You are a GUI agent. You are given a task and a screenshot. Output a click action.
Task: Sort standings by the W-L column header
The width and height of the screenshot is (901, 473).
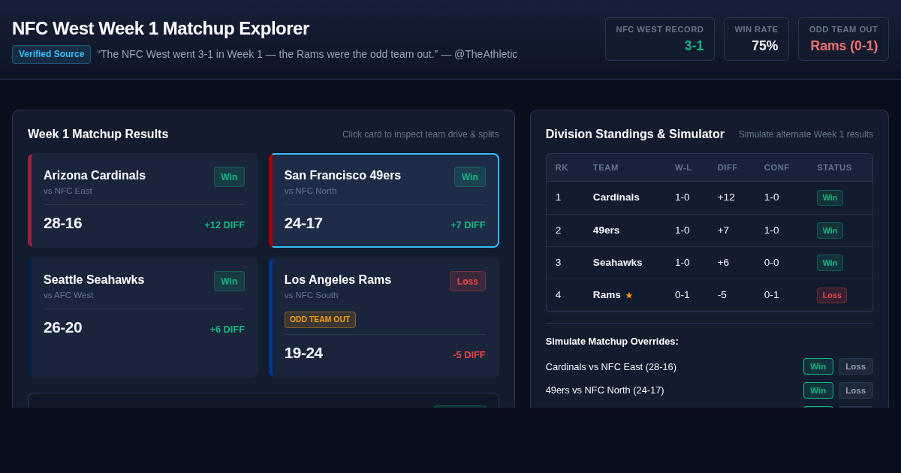coord(683,167)
